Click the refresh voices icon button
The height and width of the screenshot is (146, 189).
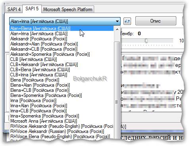pyautogui.click(x=127, y=21)
